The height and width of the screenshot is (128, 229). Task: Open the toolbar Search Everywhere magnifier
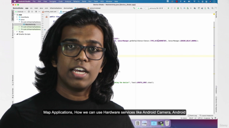click(x=213, y=8)
